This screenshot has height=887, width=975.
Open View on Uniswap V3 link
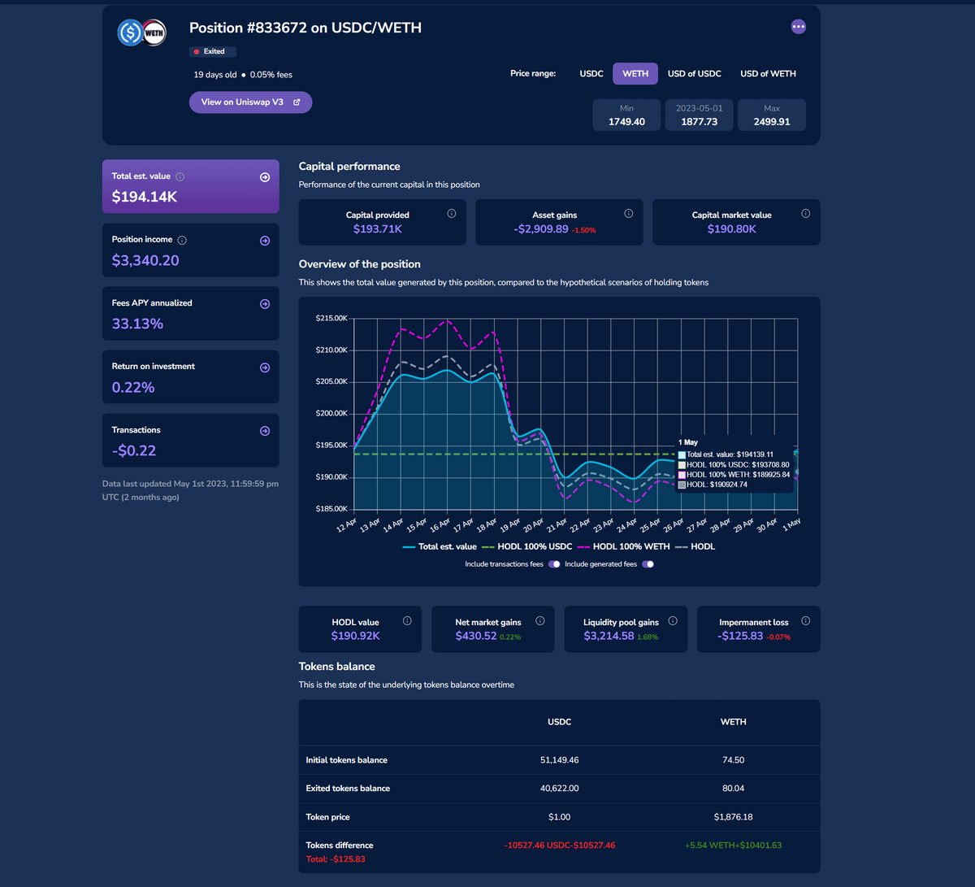point(250,102)
